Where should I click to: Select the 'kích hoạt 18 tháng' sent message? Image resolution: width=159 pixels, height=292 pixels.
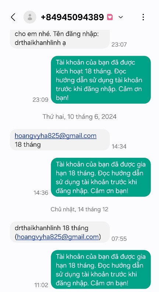point(101,80)
